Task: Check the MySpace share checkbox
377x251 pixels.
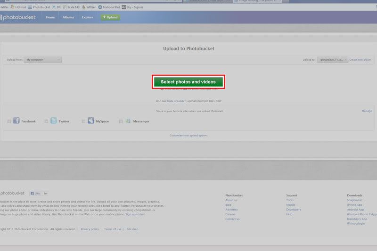Action: pos(83,121)
